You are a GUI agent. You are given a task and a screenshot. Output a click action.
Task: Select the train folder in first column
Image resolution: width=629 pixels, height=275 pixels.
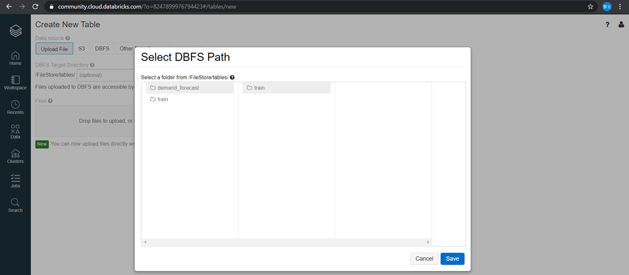click(190, 99)
